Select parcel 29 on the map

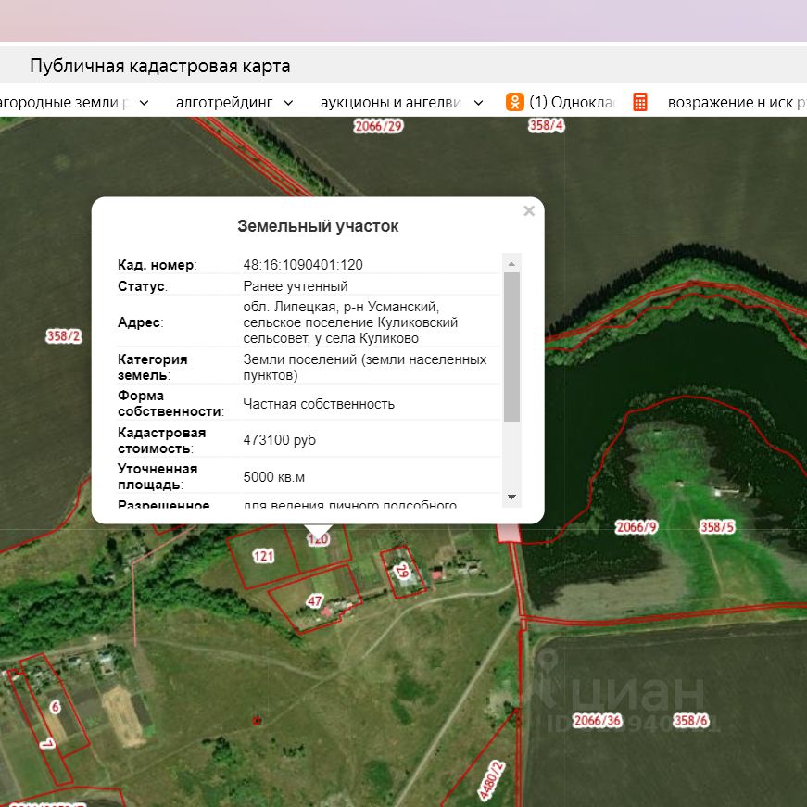pos(402,572)
